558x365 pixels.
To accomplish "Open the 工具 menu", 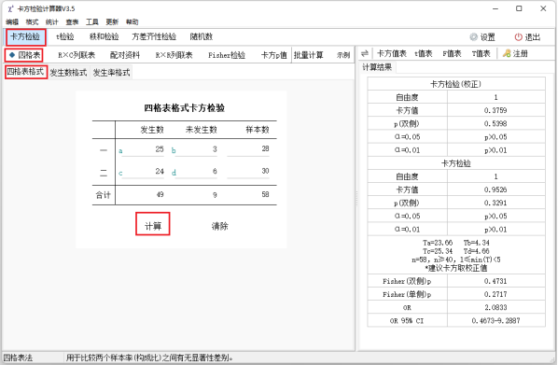I will pyautogui.click(x=91, y=22).
